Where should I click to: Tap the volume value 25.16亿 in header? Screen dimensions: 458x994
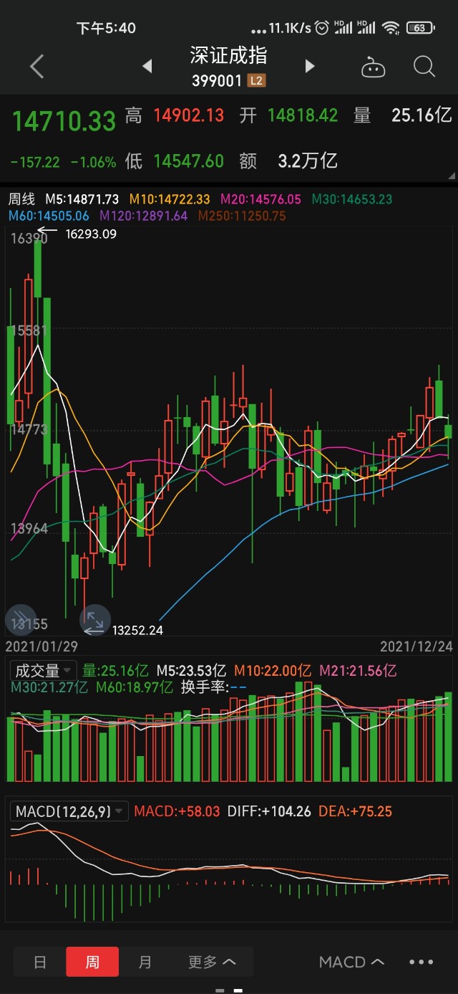tap(422, 115)
